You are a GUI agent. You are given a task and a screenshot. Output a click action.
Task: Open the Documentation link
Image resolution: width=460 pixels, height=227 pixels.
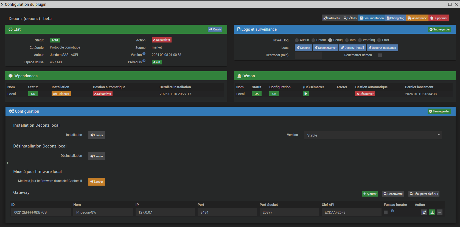tap(372, 18)
